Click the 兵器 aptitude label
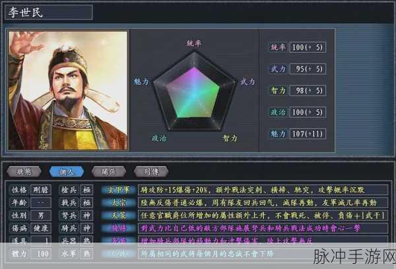396x269 pixels. (69, 241)
